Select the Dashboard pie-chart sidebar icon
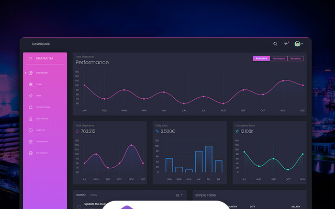 pyautogui.click(x=30, y=73)
